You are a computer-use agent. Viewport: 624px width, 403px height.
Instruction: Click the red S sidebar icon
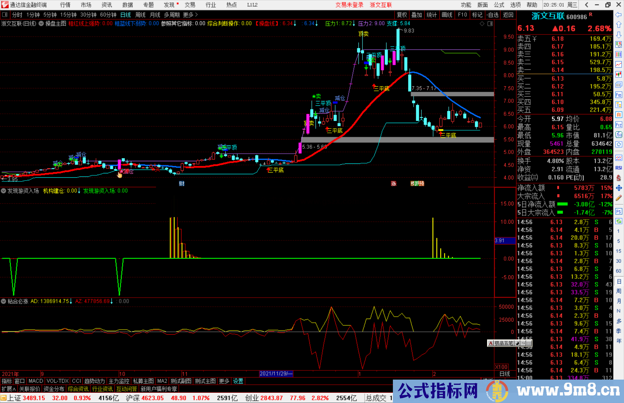(x=619, y=178)
